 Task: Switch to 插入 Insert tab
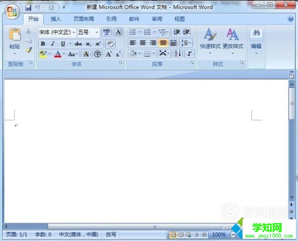click(55, 19)
